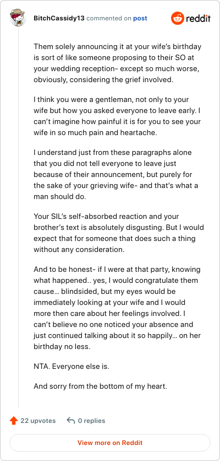Click the Reddit Snoo logo icon
This screenshot has height=461, width=220.
tap(177, 19)
